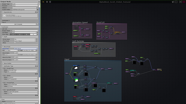Click the update shader toggle icon in top toolbar
Screen dimensions: 186x104
43,2
